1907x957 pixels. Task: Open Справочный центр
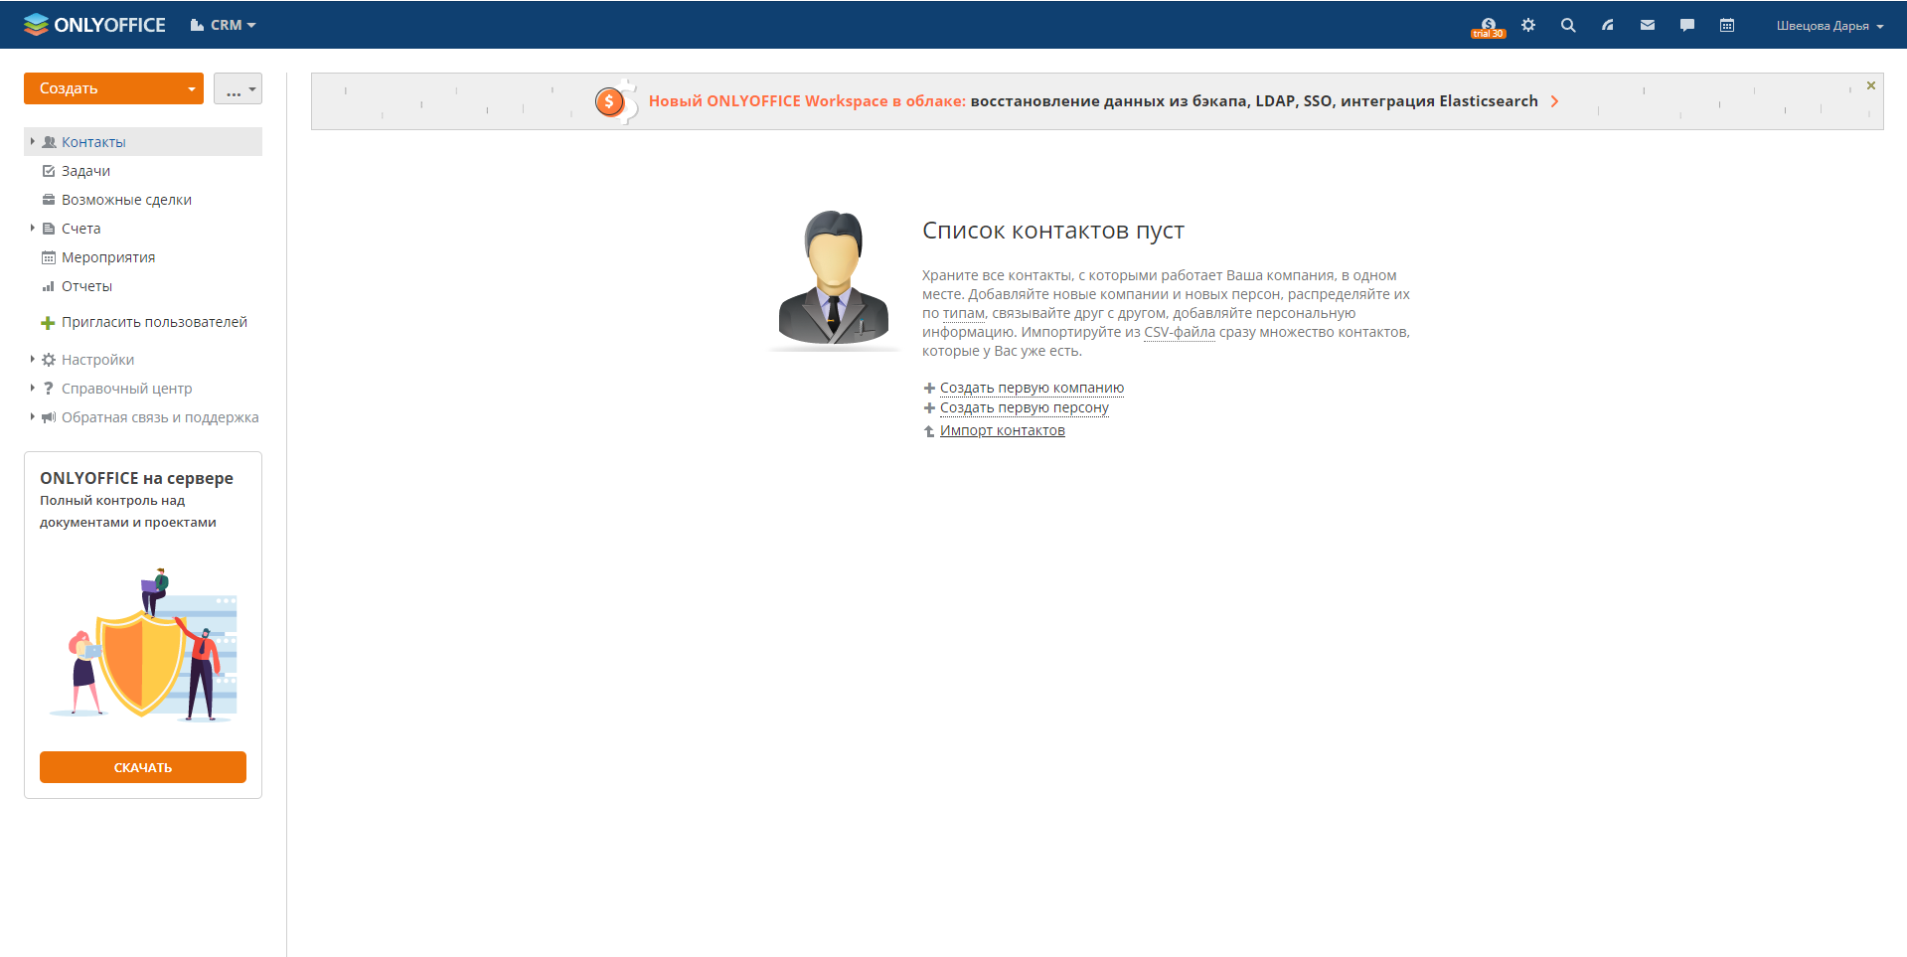click(126, 389)
